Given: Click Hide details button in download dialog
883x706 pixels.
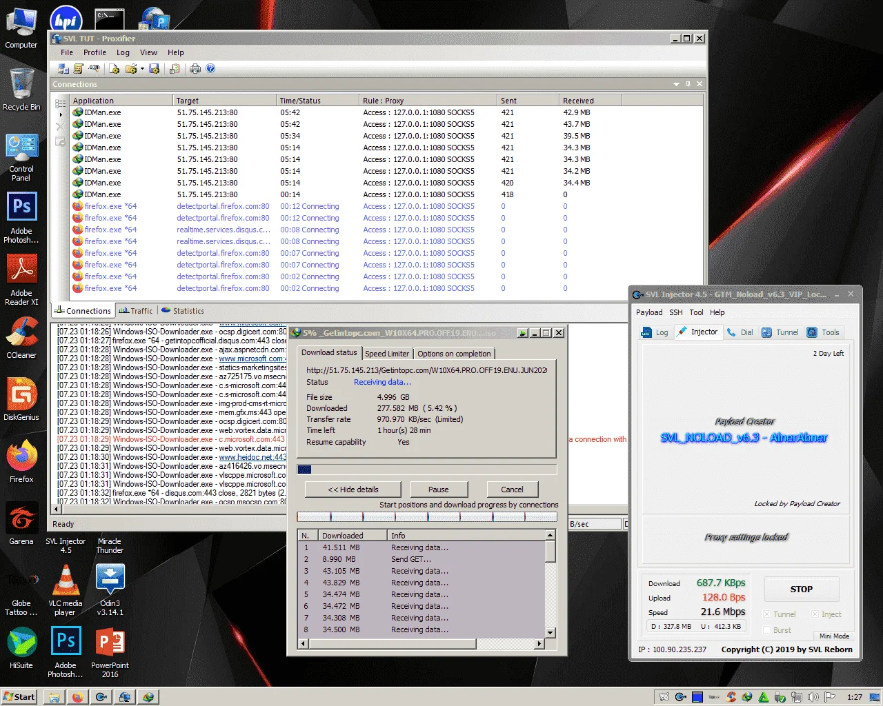Looking at the screenshot, I should 353,490.
